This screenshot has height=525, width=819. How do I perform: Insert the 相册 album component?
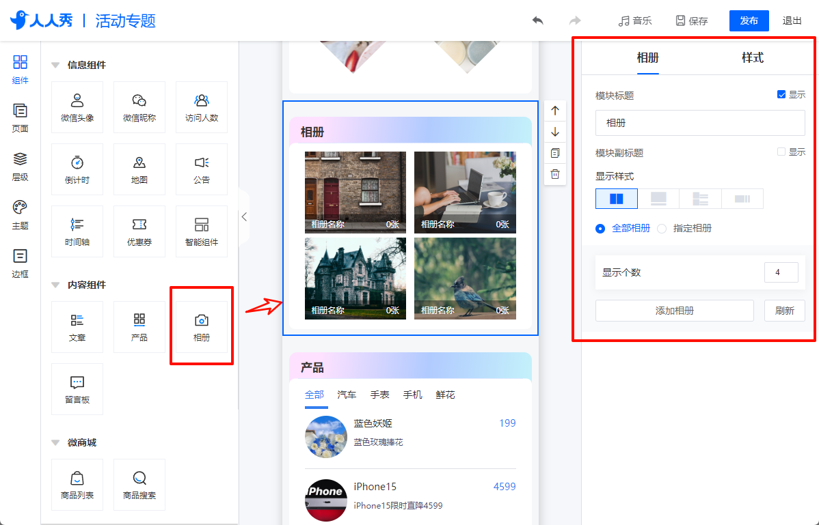202,326
